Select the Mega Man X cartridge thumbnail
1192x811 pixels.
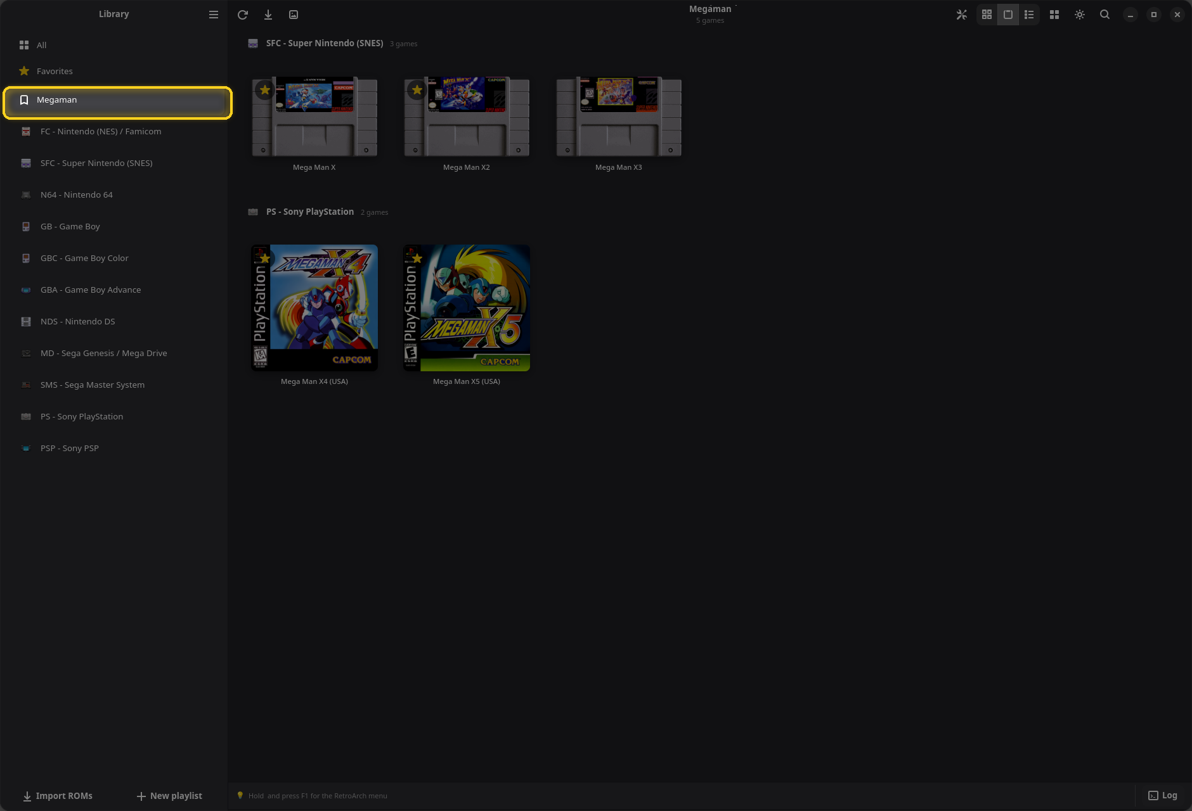coord(314,117)
